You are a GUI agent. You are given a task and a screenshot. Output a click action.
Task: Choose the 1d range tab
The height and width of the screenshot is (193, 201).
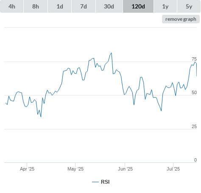(60, 6)
